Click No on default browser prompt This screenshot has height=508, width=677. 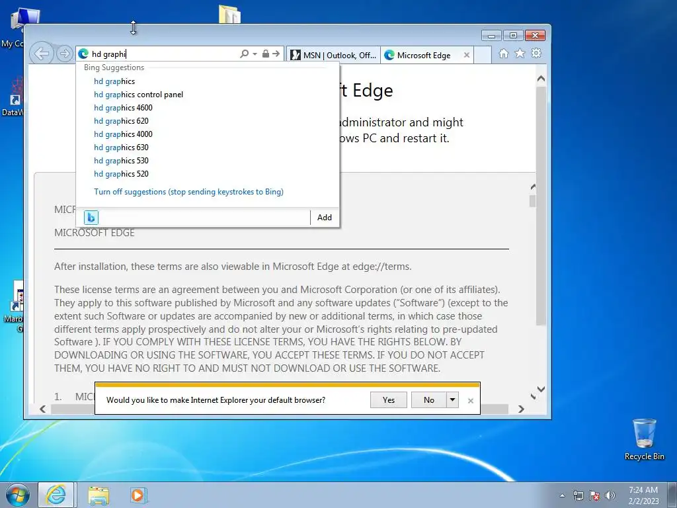428,400
